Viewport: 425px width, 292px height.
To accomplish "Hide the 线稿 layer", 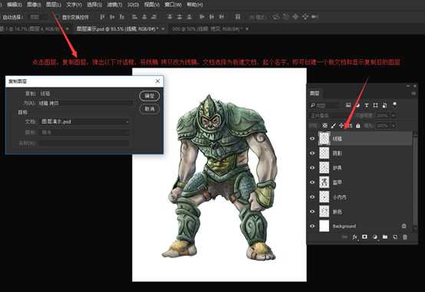I will (312, 138).
